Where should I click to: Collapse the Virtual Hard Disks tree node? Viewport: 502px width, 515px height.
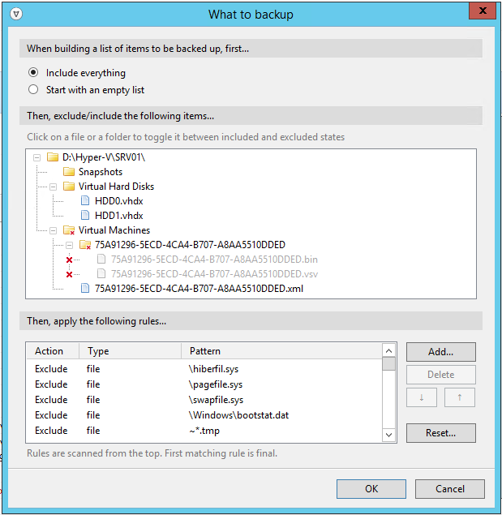pyautogui.click(x=54, y=187)
